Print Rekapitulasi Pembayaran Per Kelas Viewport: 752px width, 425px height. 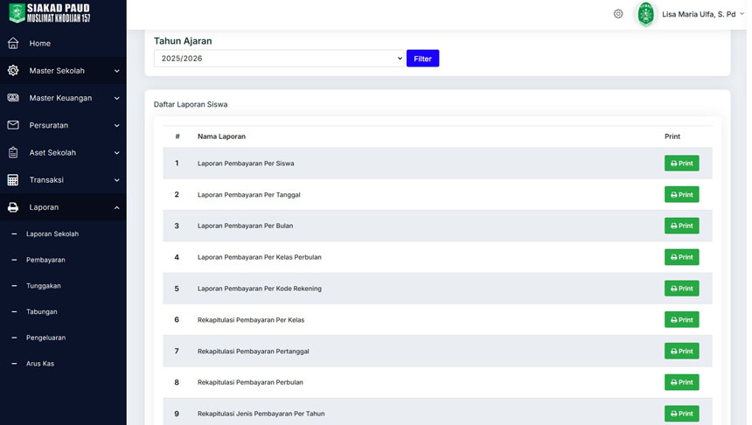click(681, 320)
